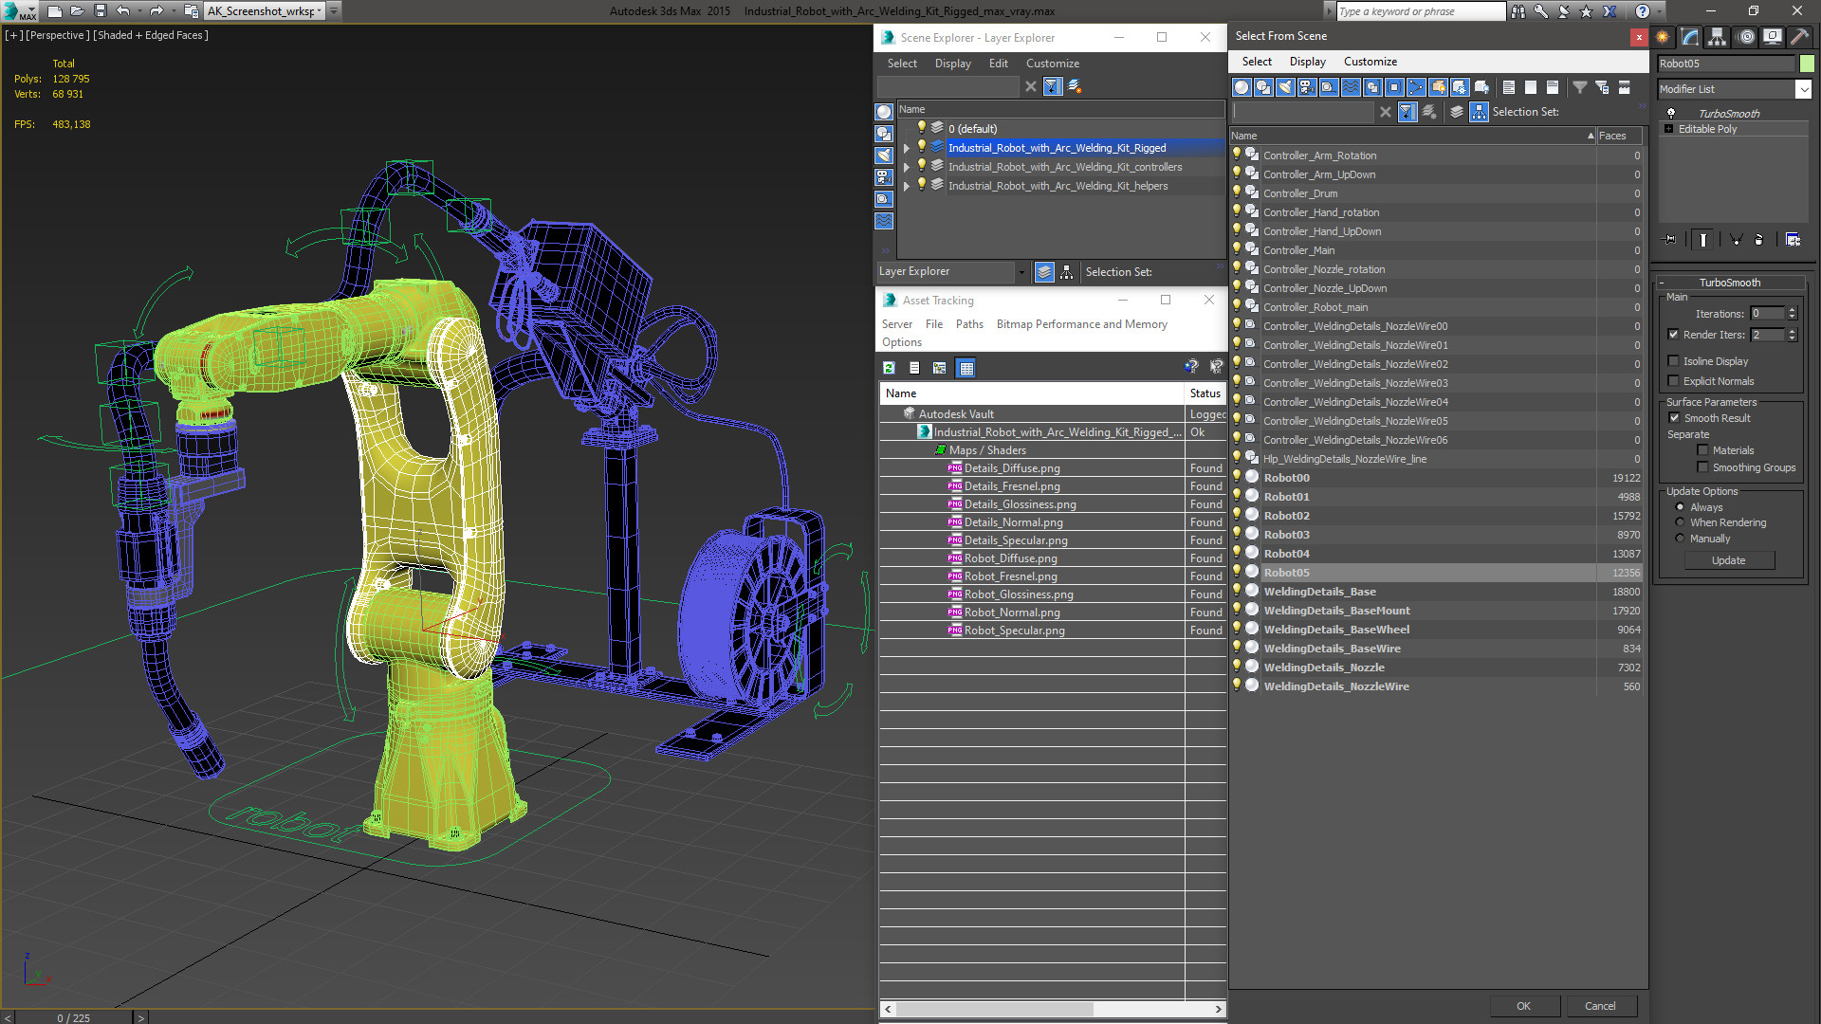Click Remove modifier from stack trash icon

(1758, 240)
